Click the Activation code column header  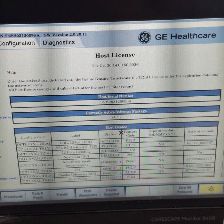pos(201,131)
